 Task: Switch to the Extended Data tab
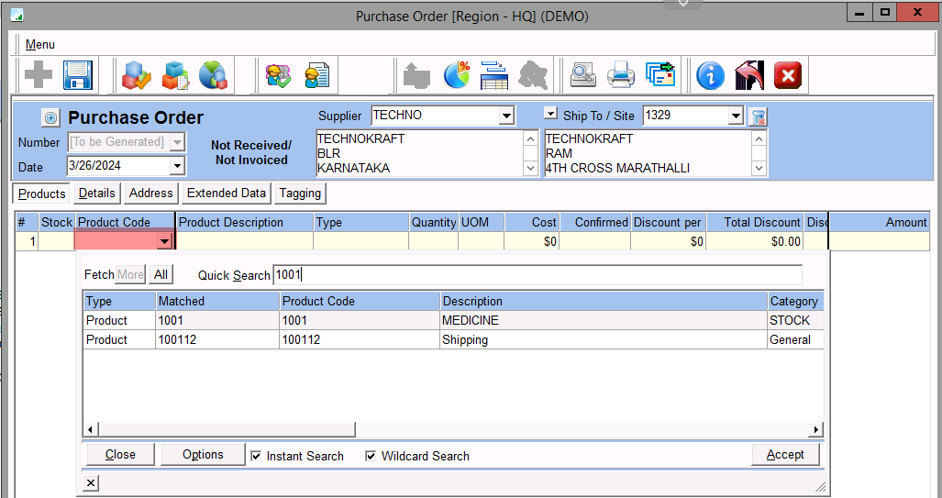pos(226,194)
